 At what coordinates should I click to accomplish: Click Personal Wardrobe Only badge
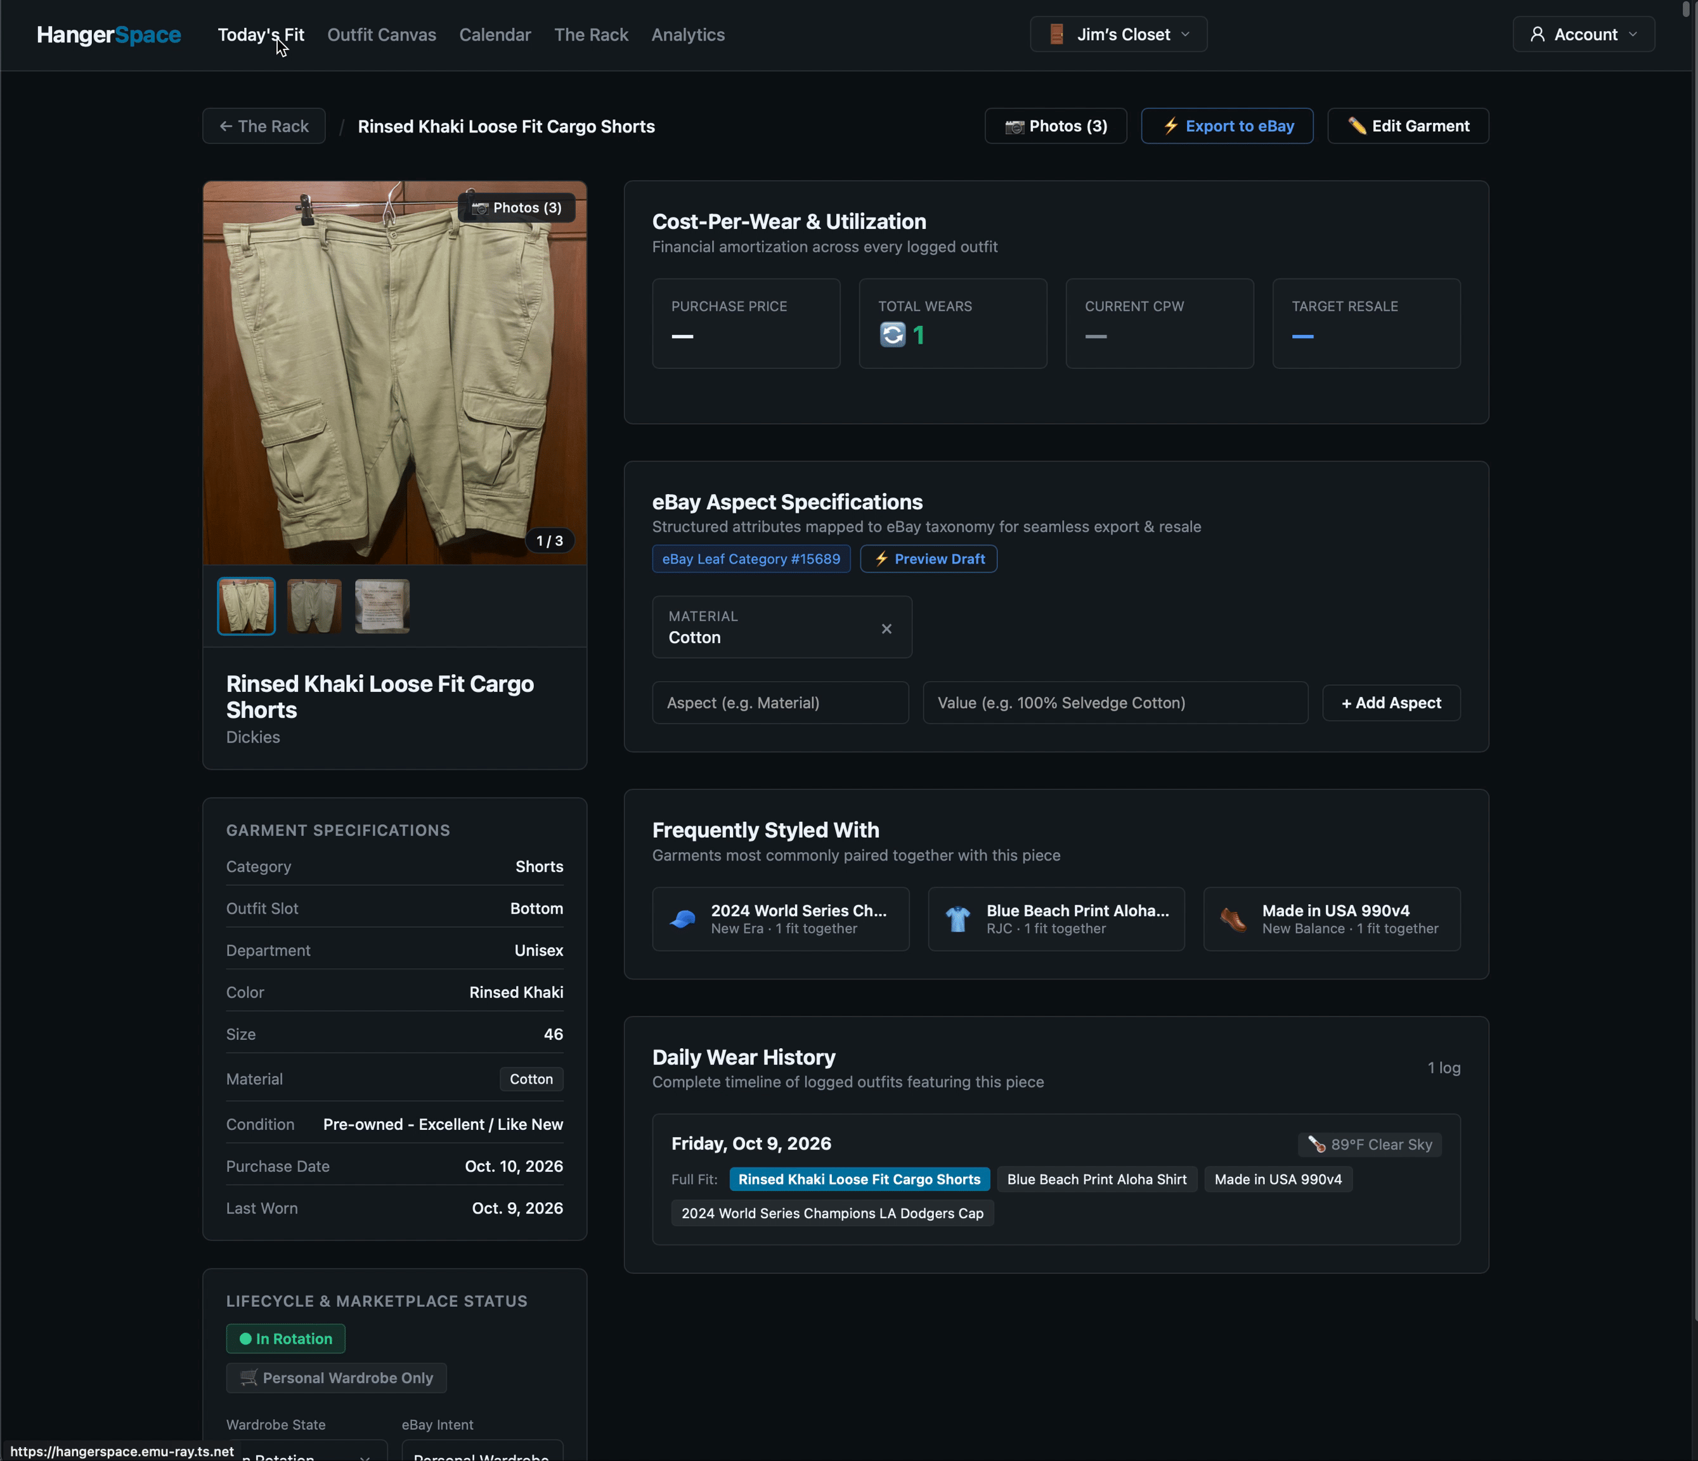[336, 1378]
